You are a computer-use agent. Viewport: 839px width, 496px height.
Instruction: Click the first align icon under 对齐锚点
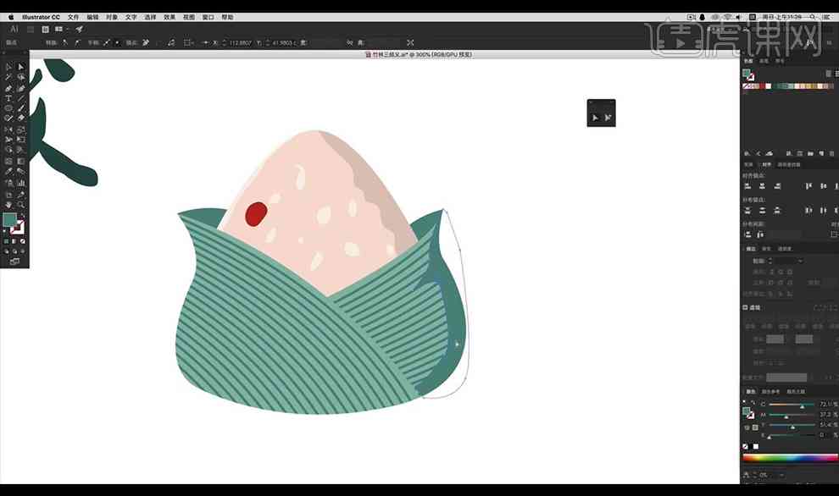click(748, 186)
